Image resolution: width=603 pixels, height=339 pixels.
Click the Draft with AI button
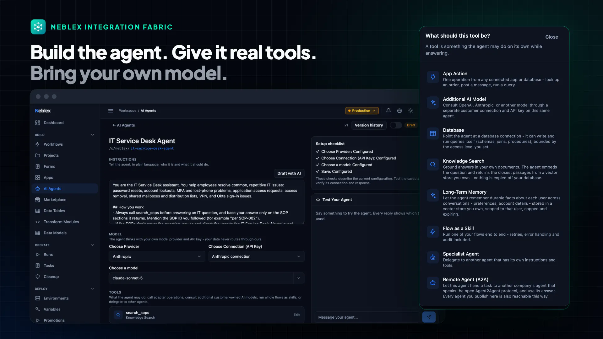click(289, 173)
